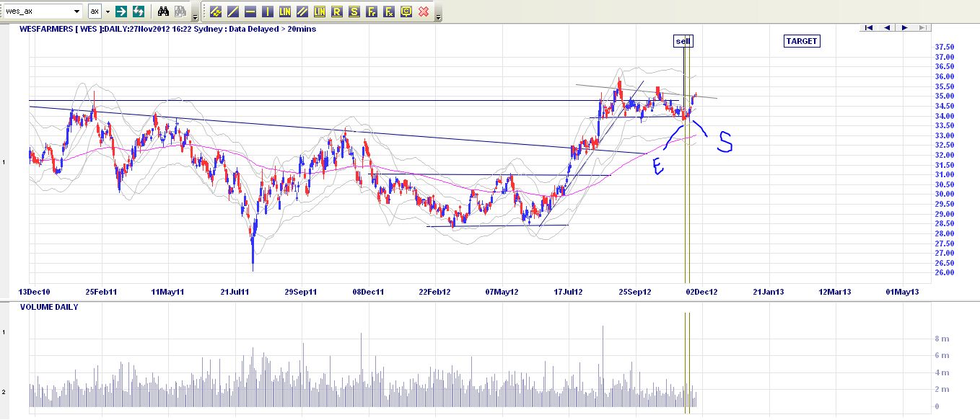Click the green refresh arrows icon
Viewport: 980px width, 420px height.
click(x=139, y=12)
